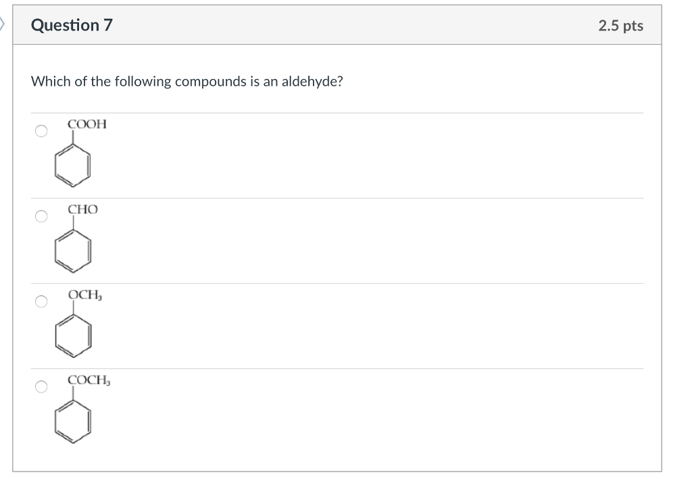Click the question prompt text

(187, 82)
